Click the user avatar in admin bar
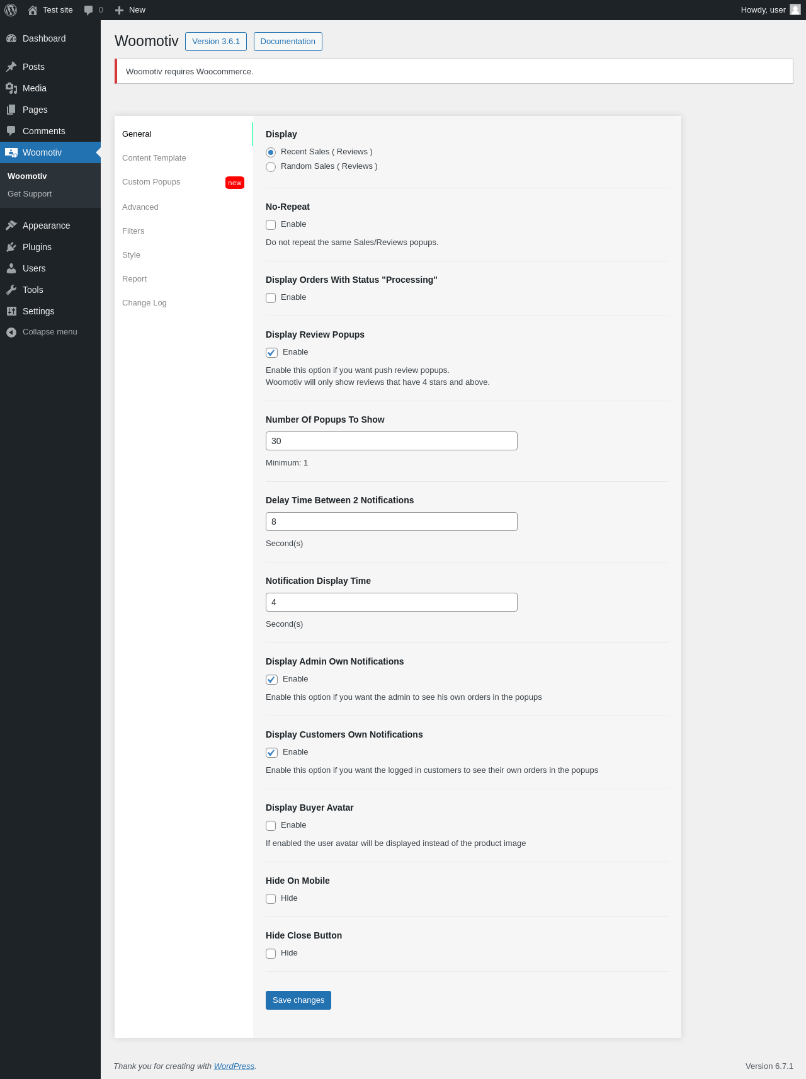The image size is (806, 1079). pos(795,9)
